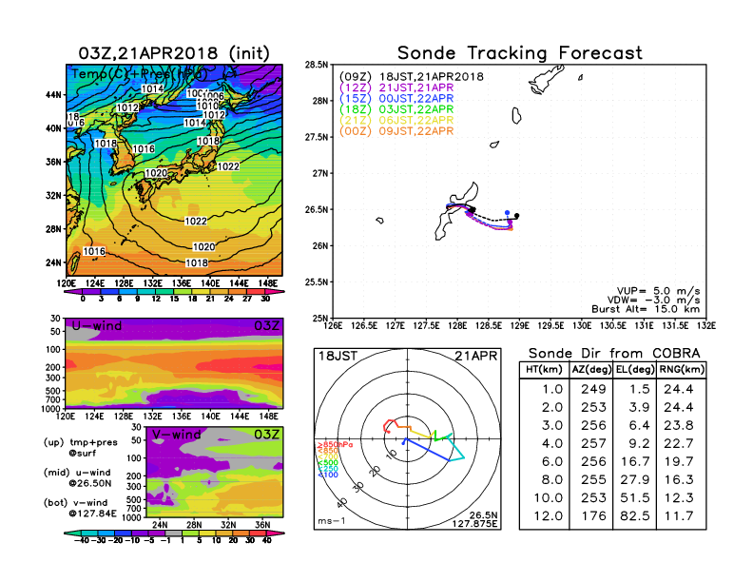Click the "Burst Alt= 15.0 km" text
753x582 pixels.
[x=646, y=309]
